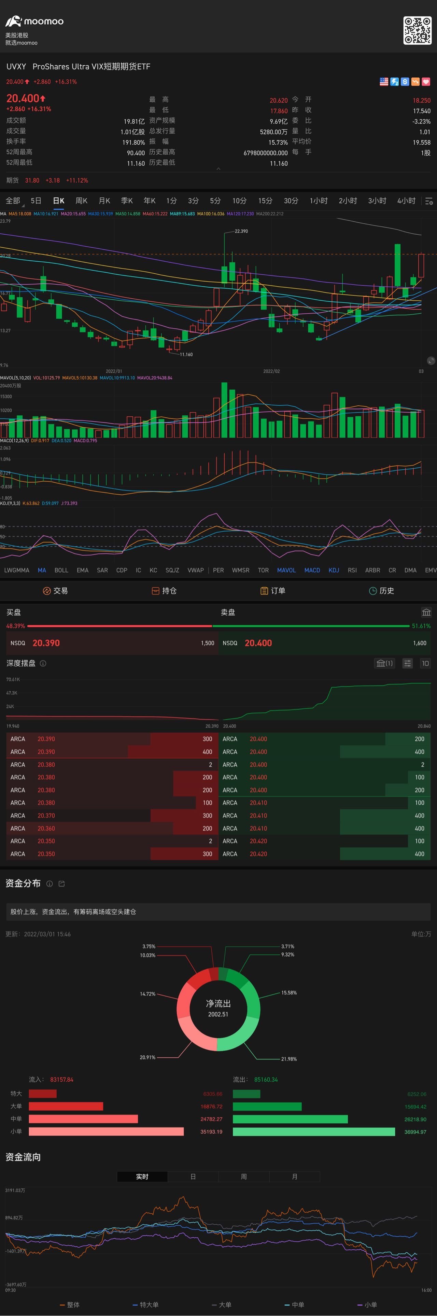This screenshot has width=437, height=1316.
Task: Change depth level count 10
Action: pyautogui.click(x=425, y=664)
